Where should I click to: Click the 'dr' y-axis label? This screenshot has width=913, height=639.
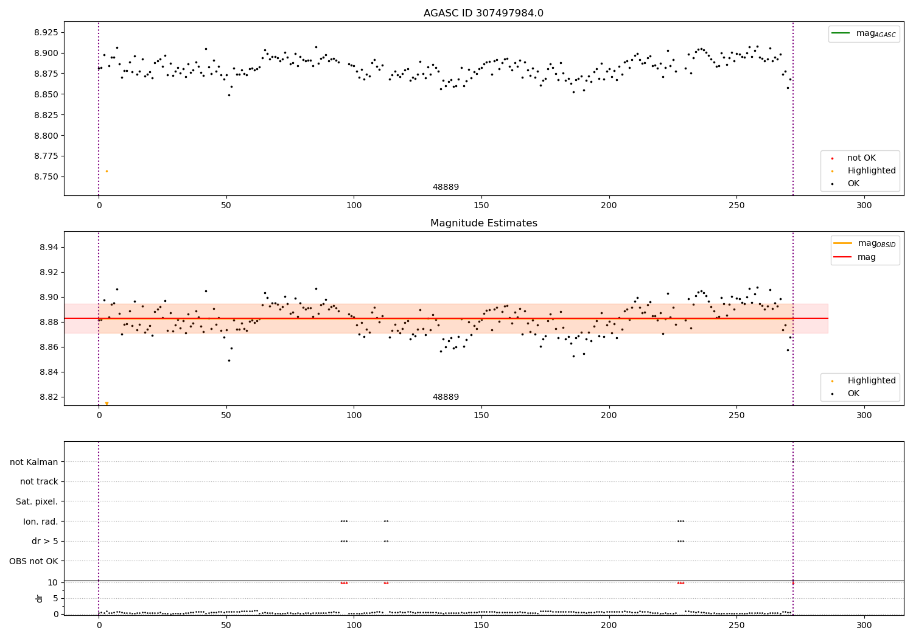click(x=40, y=598)
